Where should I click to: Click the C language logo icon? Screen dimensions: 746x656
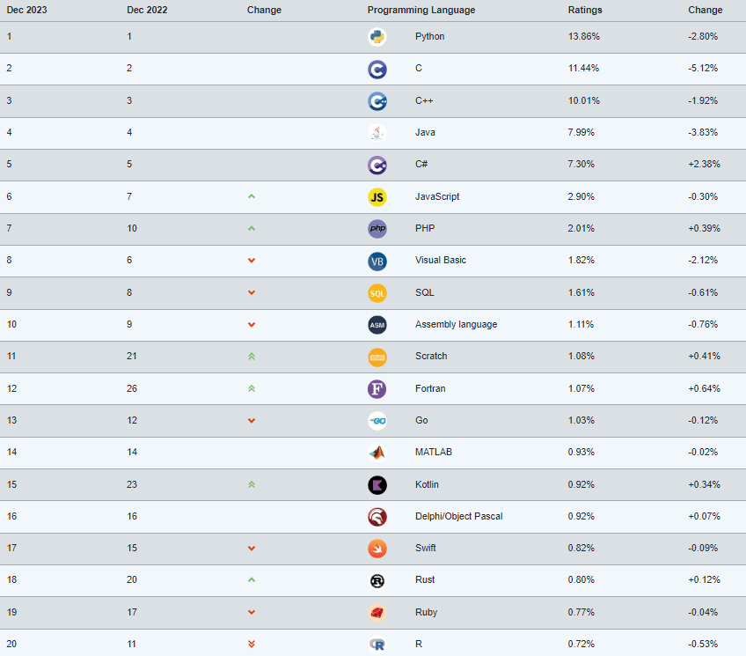pyautogui.click(x=377, y=70)
